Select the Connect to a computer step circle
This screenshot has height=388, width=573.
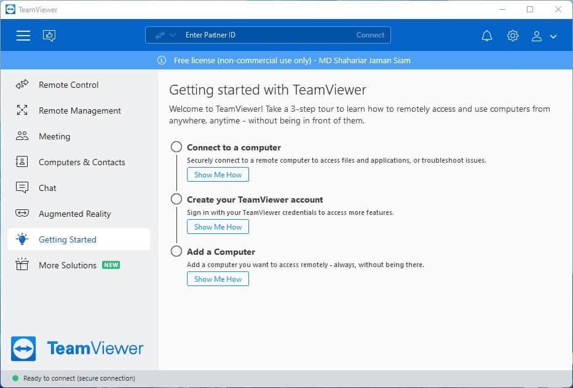(176, 147)
